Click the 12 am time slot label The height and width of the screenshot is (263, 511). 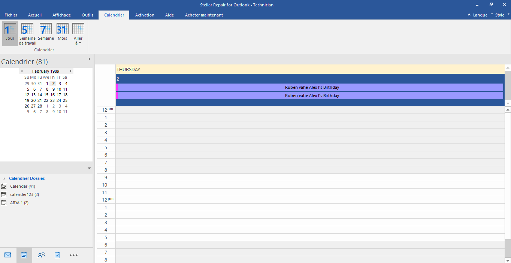click(107, 110)
